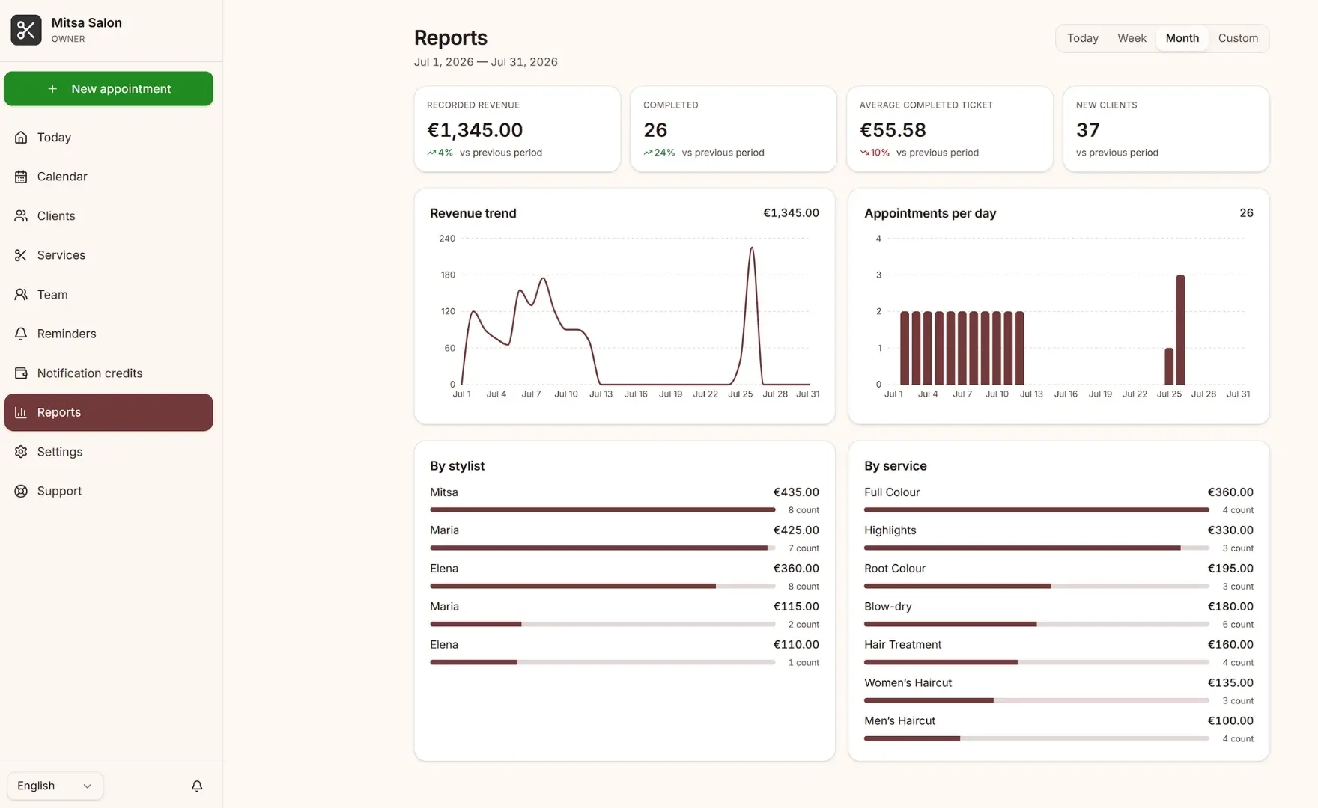Click the By stylist heading
The height and width of the screenshot is (808, 1318).
click(457, 466)
